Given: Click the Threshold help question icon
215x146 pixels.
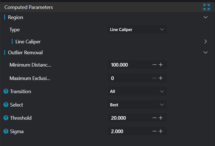Looking at the screenshot, I should (6, 118).
